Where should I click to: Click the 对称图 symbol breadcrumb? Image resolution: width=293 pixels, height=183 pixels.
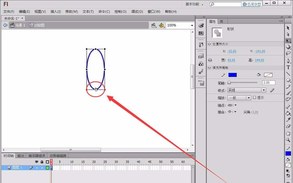[x=37, y=25]
